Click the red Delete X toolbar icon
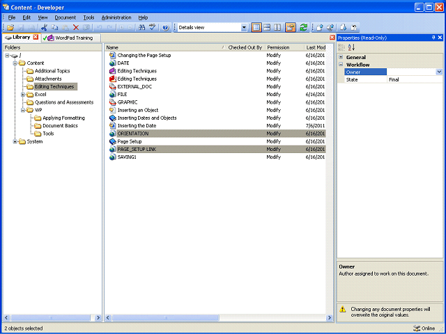This screenshot has width=446, height=334. point(76,28)
